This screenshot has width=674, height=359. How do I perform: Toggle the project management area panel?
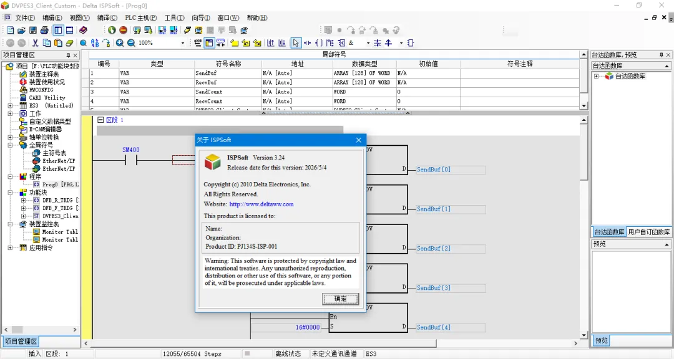58,30
